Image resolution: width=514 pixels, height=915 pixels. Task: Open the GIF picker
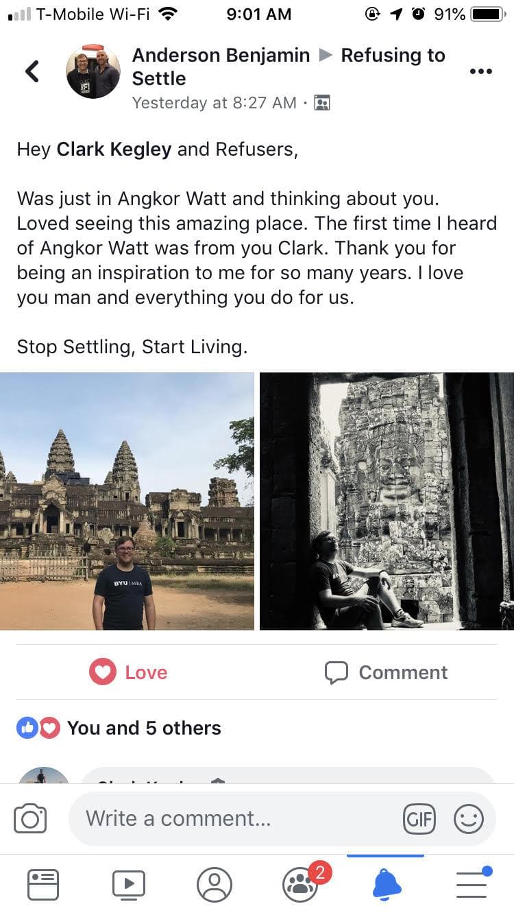pyautogui.click(x=419, y=819)
